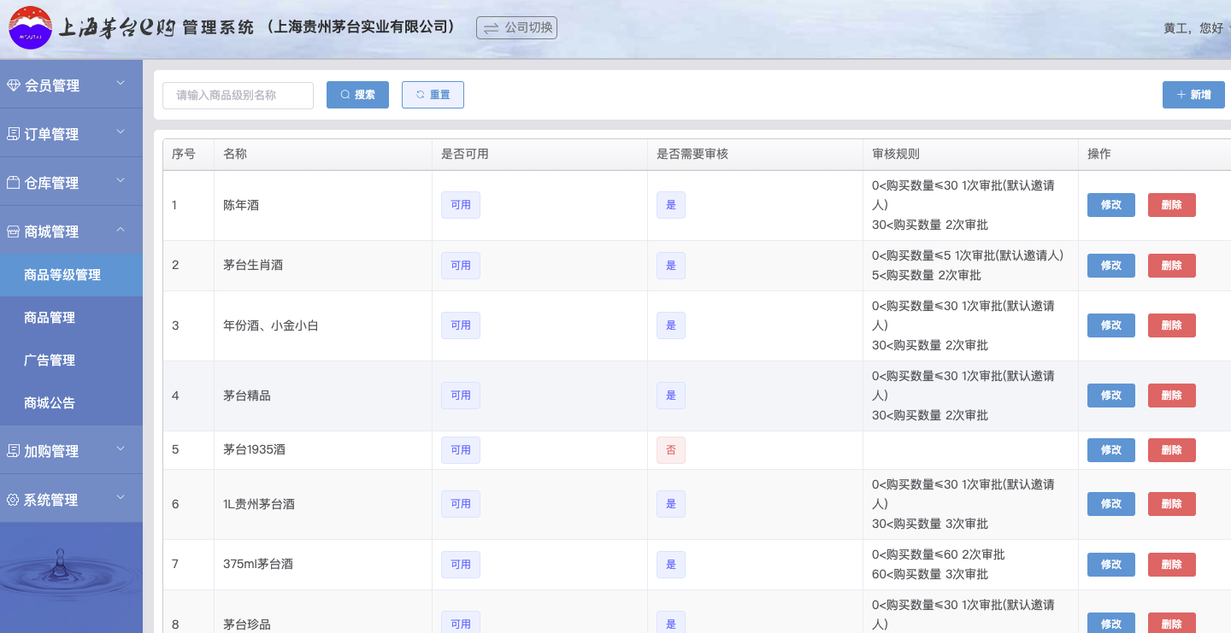Image resolution: width=1231 pixels, height=633 pixels.
Task: Select the 订单管理 menu label
Action: [52, 134]
